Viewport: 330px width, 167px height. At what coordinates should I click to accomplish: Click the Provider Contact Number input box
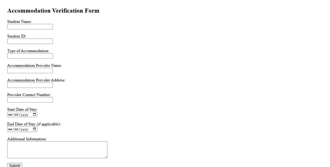pyautogui.click(x=30, y=100)
